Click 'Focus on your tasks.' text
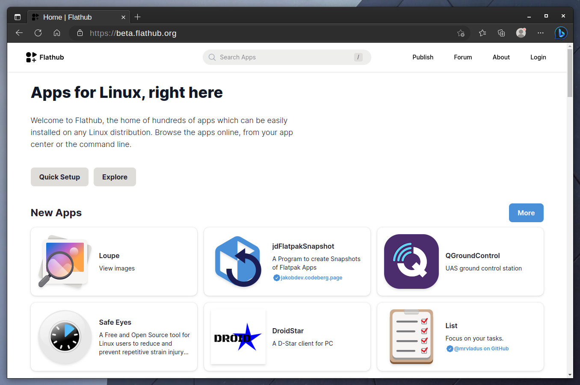The height and width of the screenshot is (385, 580). click(474, 338)
